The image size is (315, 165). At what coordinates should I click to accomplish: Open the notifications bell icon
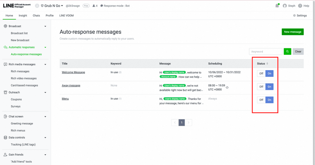(x=277, y=6)
